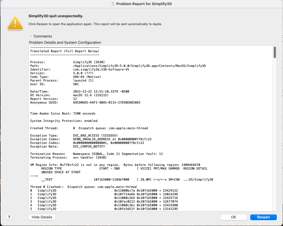The width and height of the screenshot is (283, 226).
Task: Click the 'Simplify3D quit unexpectedly' heading
Action: point(56,16)
